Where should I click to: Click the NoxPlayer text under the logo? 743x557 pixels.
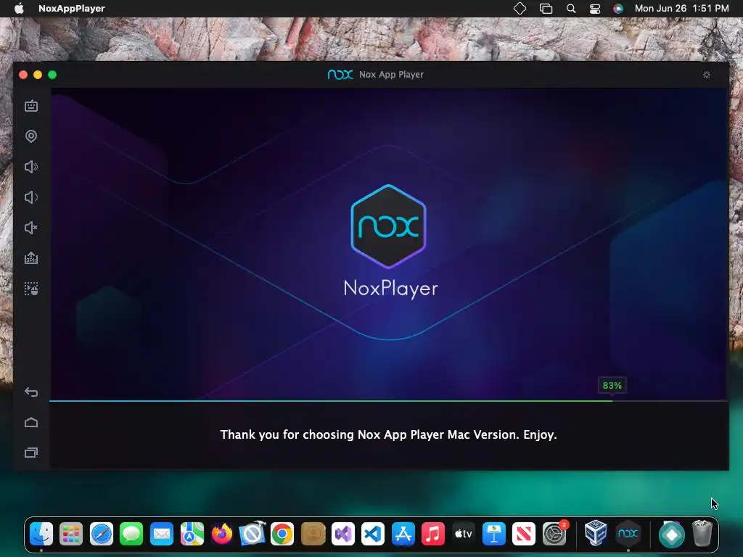pyautogui.click(x=391, y=289)
